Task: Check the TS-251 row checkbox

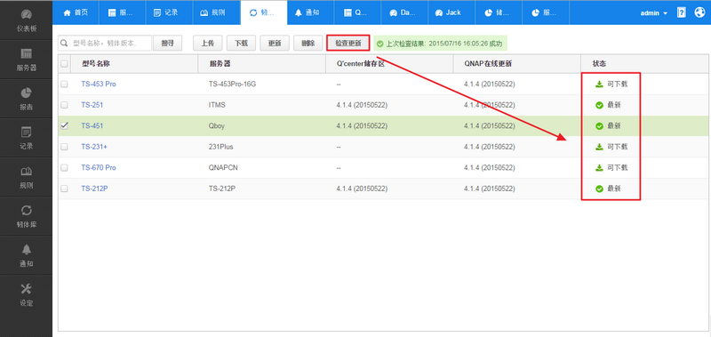Action: (64, 105)
